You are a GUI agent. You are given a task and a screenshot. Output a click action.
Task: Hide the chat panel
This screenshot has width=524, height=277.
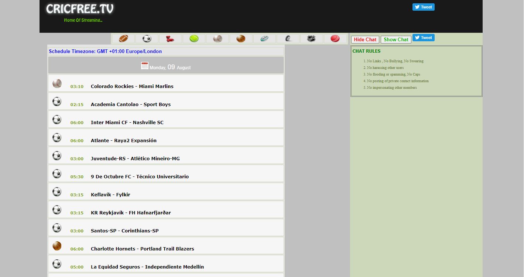coord(365,39)
